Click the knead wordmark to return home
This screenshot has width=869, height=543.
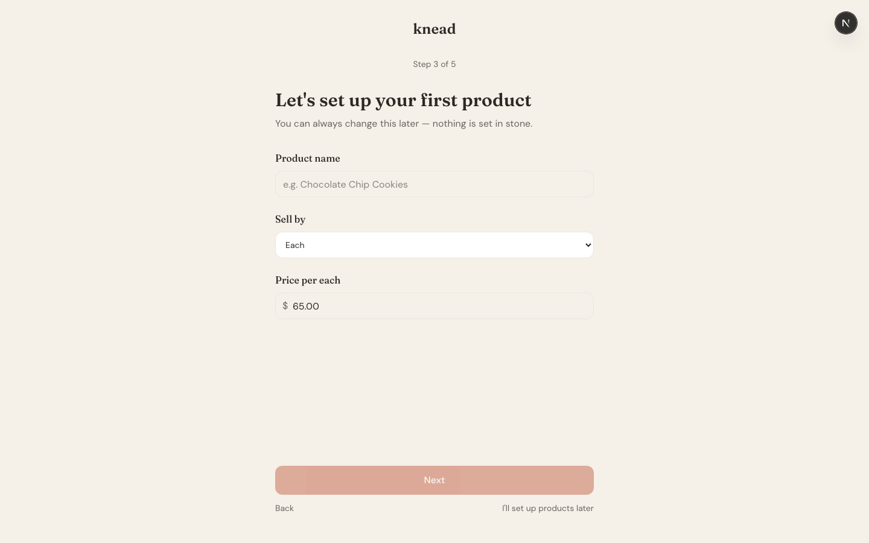coord(434,28)
